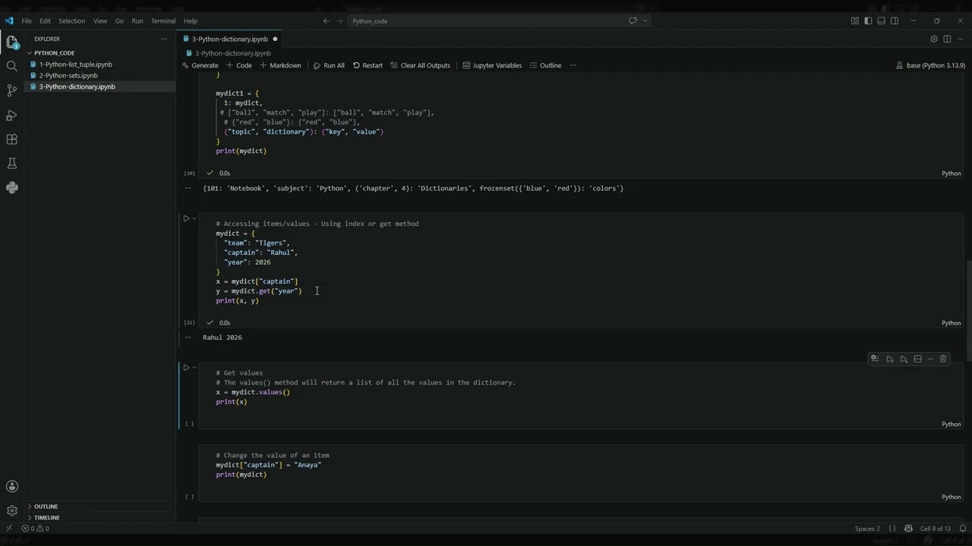
Task: Restart the kernel from toolbar
Action: (x=368, y=65)
